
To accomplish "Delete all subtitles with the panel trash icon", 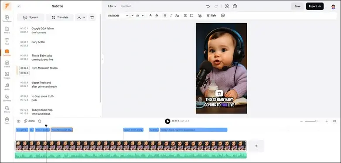I will pos(92,17).
